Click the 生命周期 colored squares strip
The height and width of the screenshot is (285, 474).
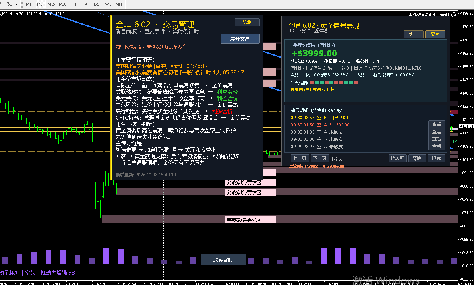[334, 83]
